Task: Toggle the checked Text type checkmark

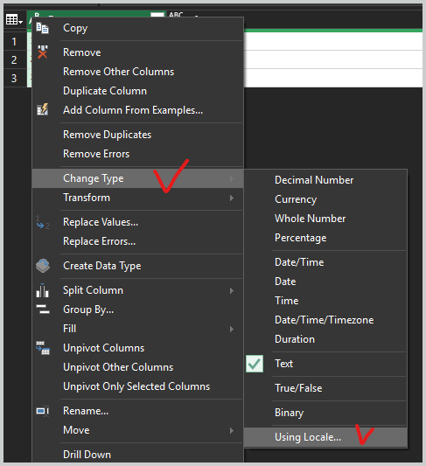Action: 255,364
